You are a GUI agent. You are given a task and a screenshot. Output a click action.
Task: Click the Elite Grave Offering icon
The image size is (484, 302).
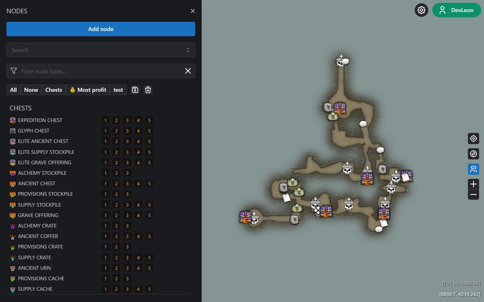[x=13, y=162]
